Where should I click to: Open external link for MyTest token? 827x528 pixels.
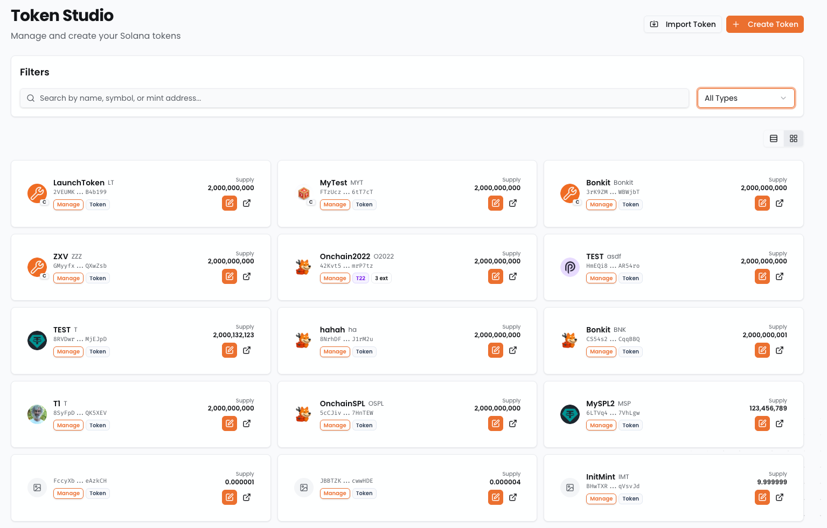click(x=513, y=203)
